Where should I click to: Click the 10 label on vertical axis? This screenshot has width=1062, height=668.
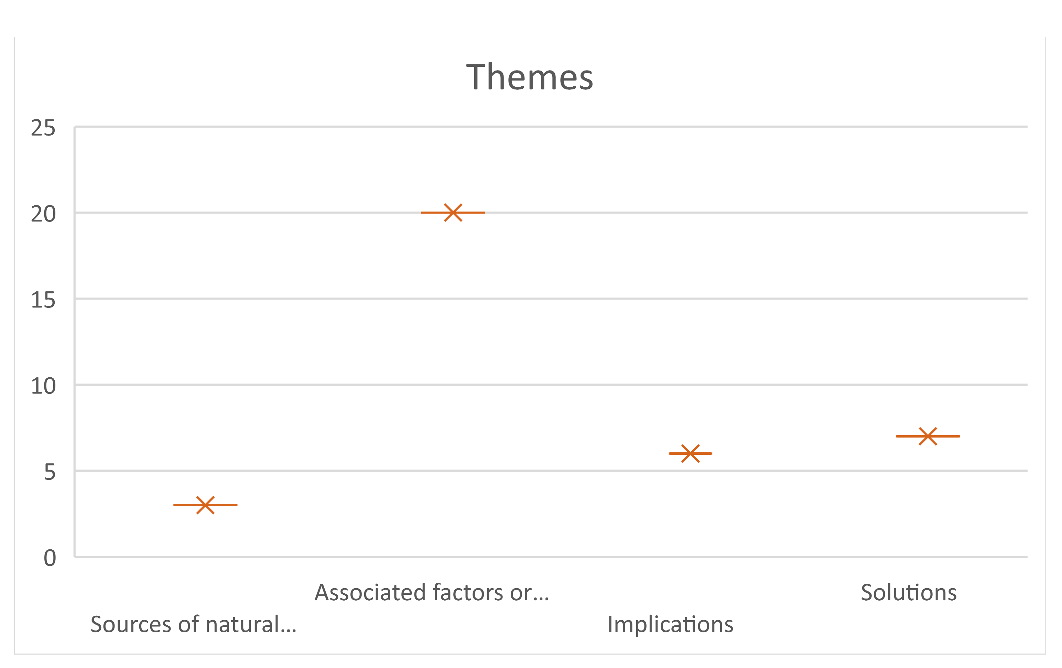click(x=43, y=386)
